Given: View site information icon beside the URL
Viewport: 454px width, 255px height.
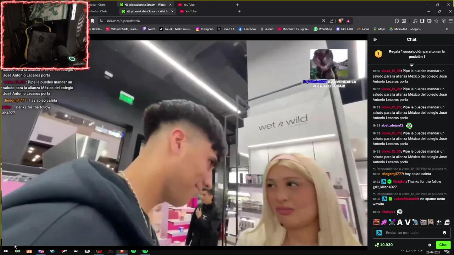Looking at the screenshot, I should tap(101, 21).
